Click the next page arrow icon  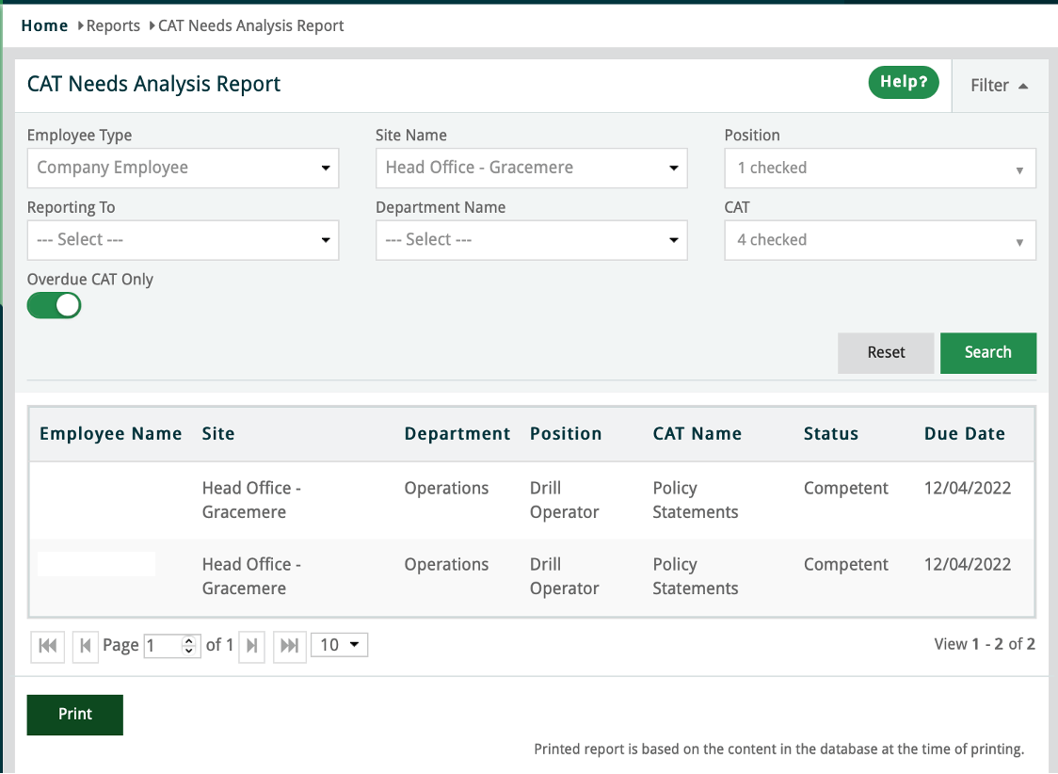251,645
